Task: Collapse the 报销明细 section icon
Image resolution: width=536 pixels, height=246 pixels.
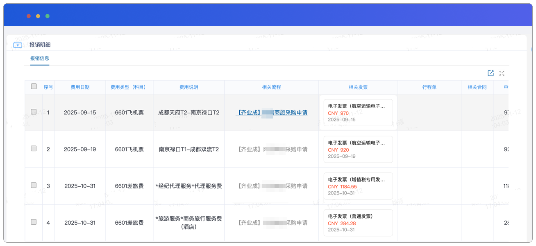Action: [x=18, y=45]
